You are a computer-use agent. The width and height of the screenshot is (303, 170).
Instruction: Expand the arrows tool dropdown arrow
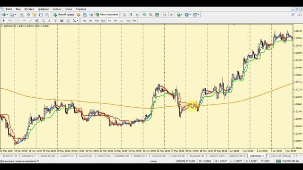click(x=78, y=21)
